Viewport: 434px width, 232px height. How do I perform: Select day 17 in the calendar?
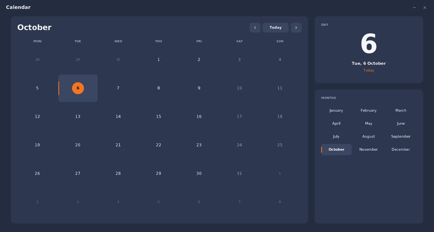[x=239, y=117]
